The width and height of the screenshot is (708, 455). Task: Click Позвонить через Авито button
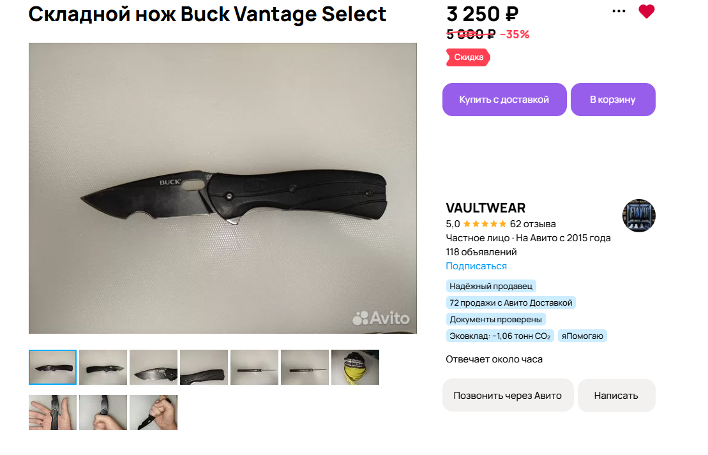tap(508, 396)
